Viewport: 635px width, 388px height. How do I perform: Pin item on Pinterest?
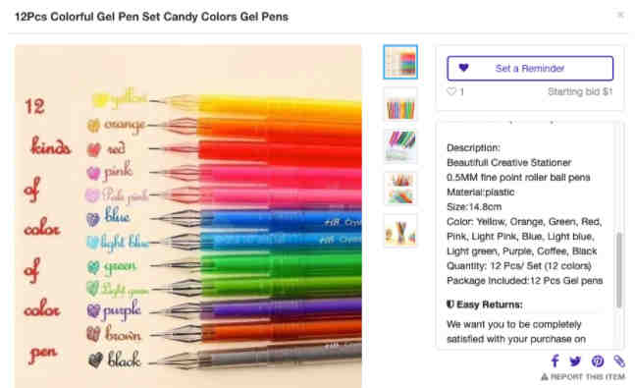(x=598, y=360)
